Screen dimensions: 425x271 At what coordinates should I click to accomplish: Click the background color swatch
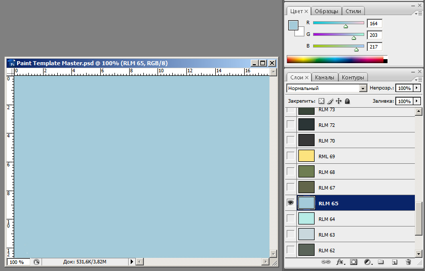click(x=301, y=32)
